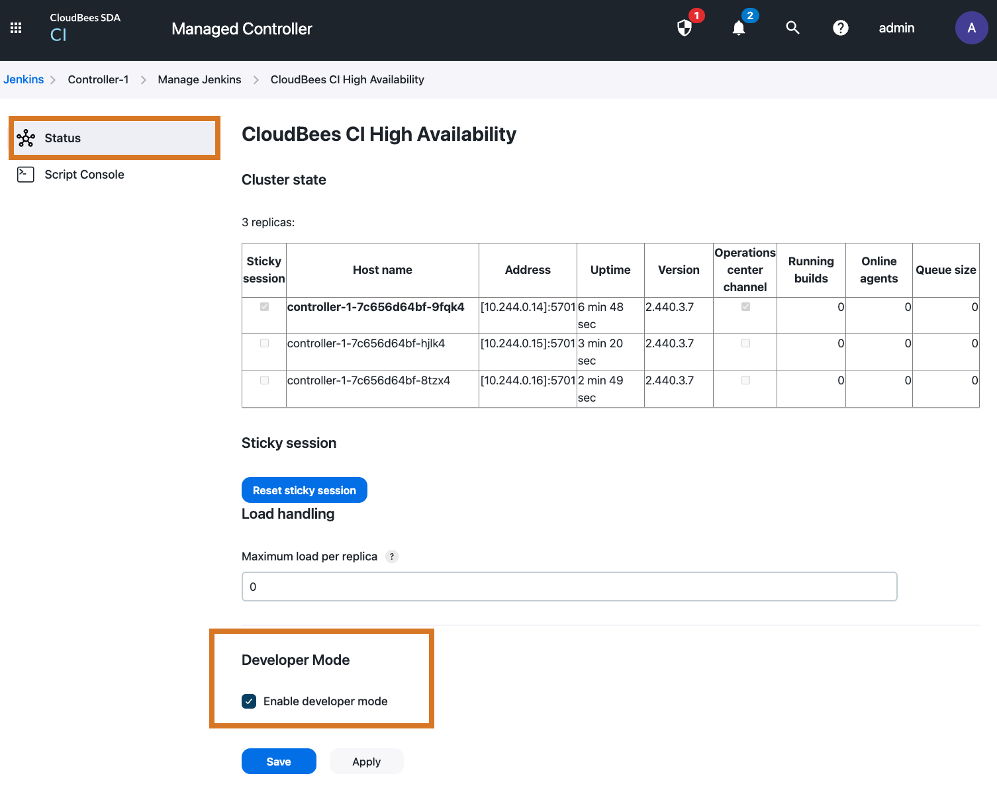Click address [10.244.0.16]:5701
Screen dimensions: 997x790
(x=528, y=380)
